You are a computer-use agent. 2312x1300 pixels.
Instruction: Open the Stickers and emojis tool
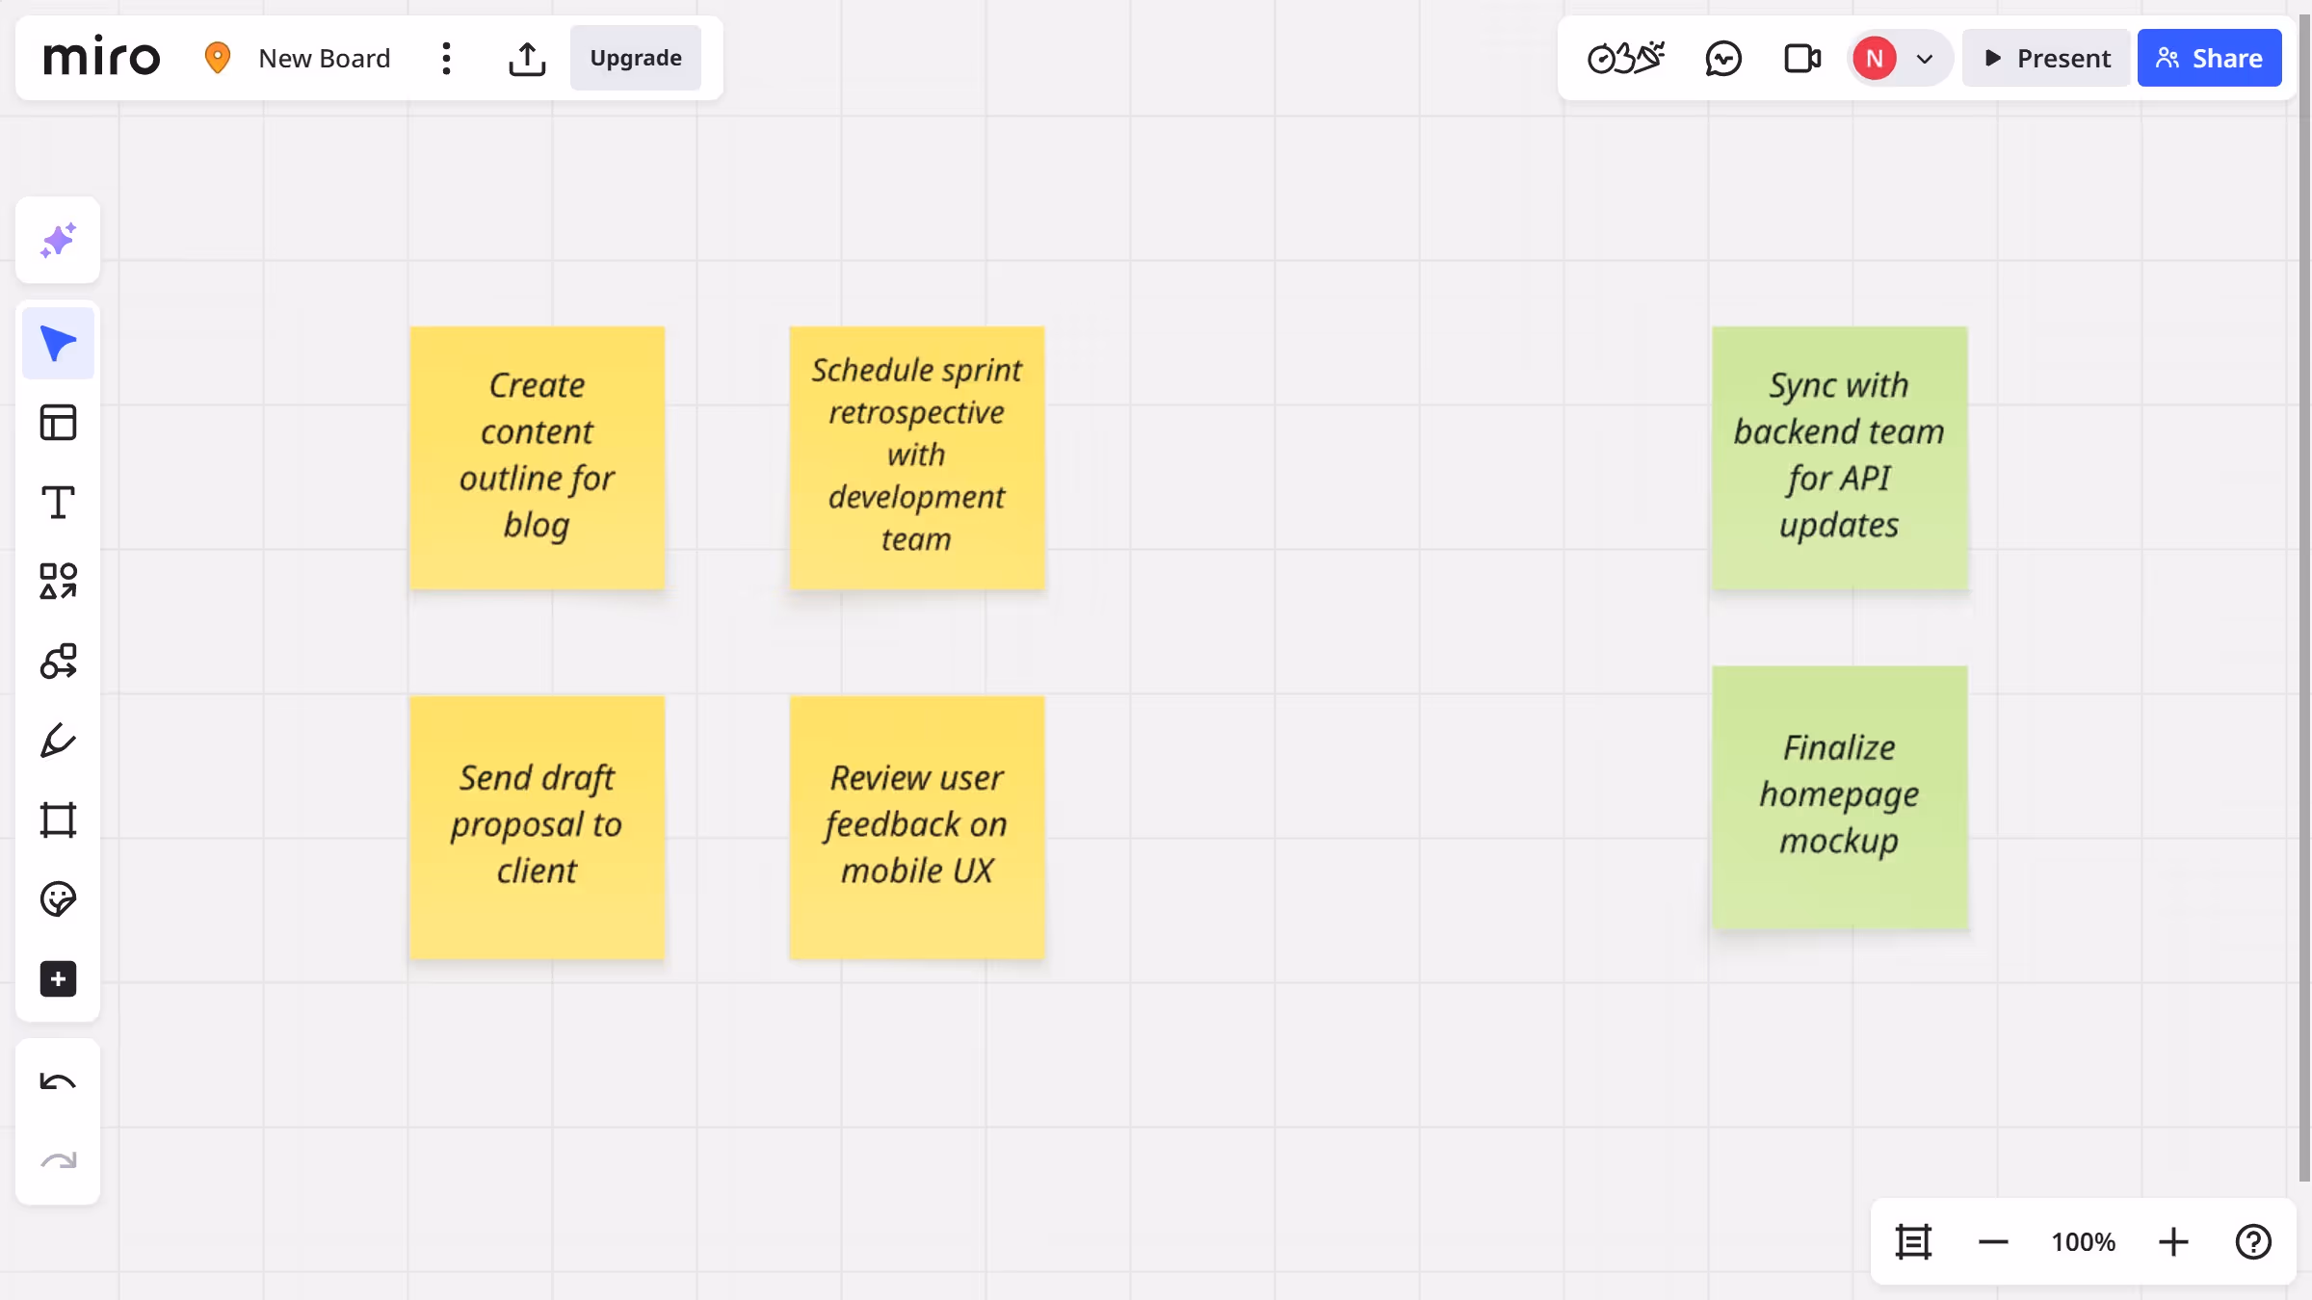point(58,898)
